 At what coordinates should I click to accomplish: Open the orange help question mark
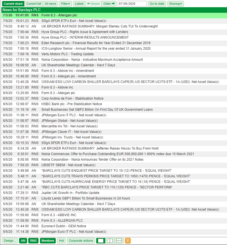pos(128,241)
